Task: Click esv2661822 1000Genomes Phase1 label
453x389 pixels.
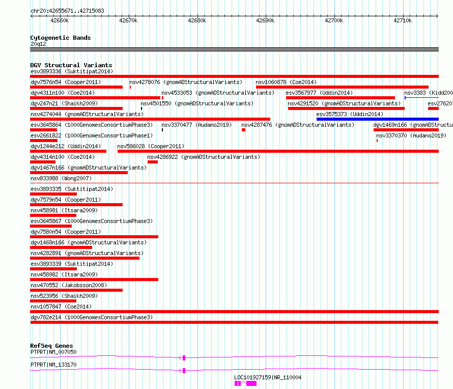Action: point(92,135)
